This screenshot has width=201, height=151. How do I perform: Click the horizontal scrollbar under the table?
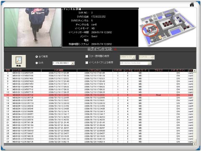click(x=98, y=144)
